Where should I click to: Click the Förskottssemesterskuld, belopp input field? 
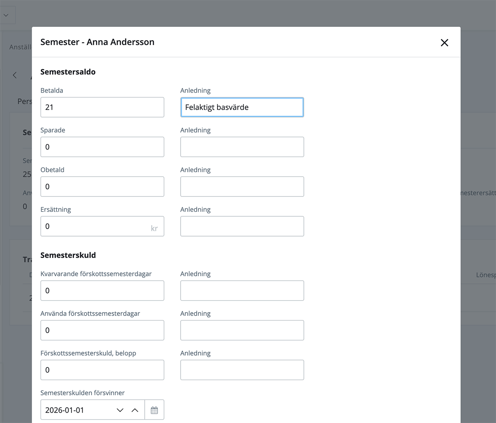[x=102, y=370]
